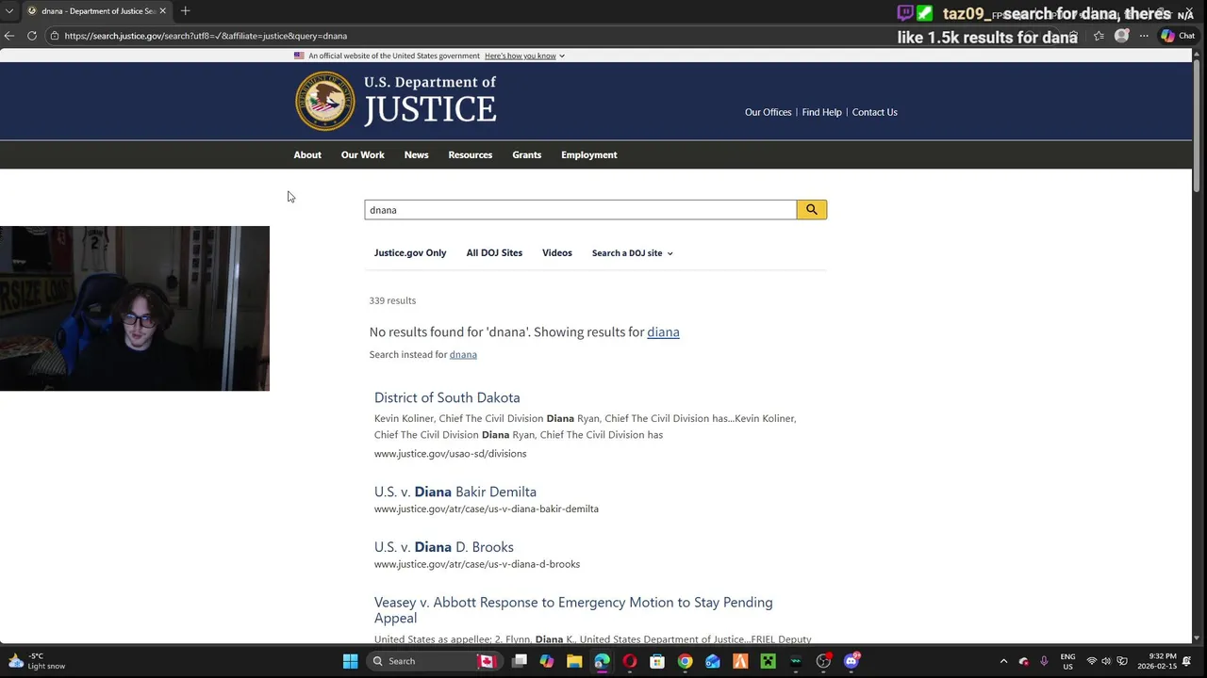1207x678 pixels.
Task: Switch to Microsoft Edge in the taskbar
Action: click(602, 661)
